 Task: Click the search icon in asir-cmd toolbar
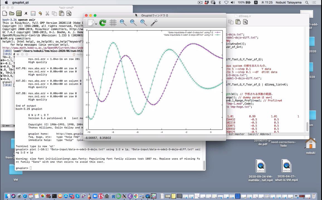[69, 14]
